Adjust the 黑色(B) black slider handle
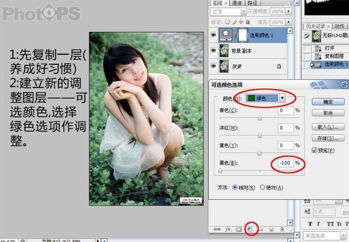This screenshot has width=349, height=242. coord(220,170)
